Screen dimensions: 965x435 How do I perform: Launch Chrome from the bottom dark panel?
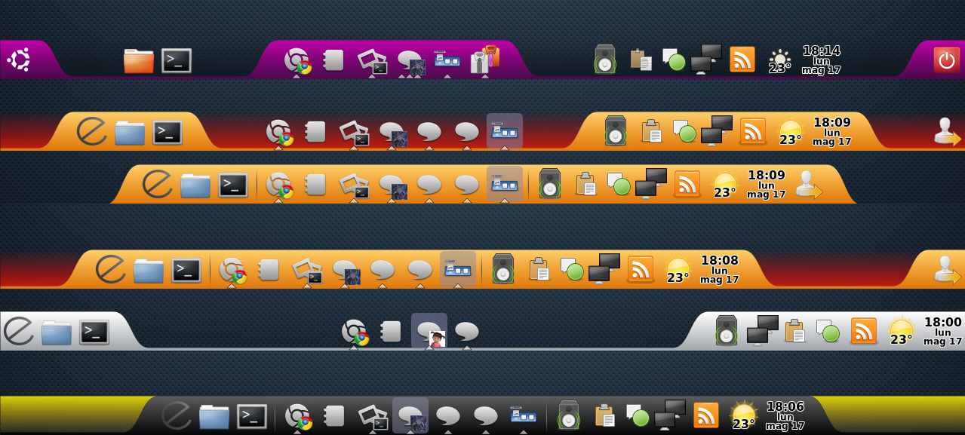(297, 416)
